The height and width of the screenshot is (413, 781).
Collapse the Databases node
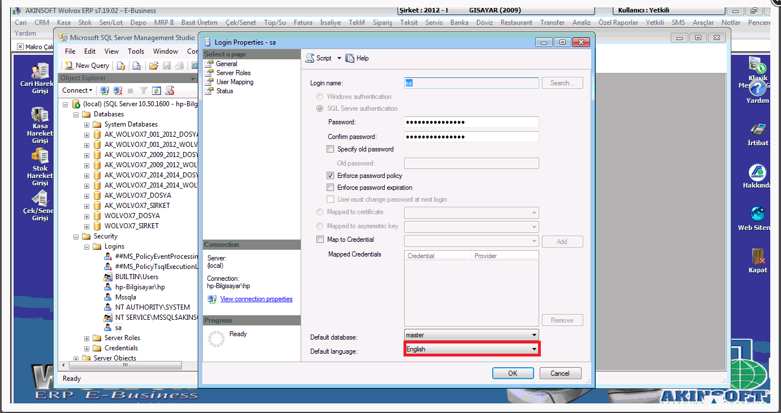76,114
